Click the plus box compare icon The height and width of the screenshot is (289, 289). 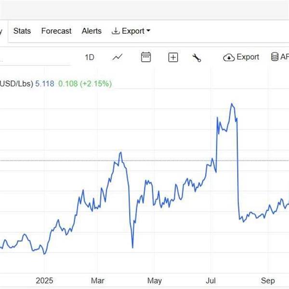click(x=173, y=57)
